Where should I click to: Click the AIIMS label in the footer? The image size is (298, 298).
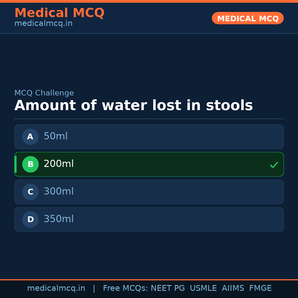(233, 288)
